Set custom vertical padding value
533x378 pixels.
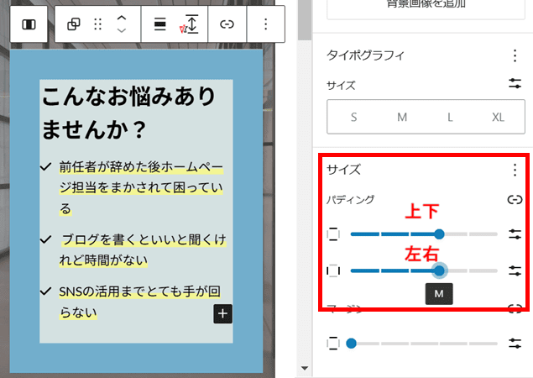(x=515, y=234)
